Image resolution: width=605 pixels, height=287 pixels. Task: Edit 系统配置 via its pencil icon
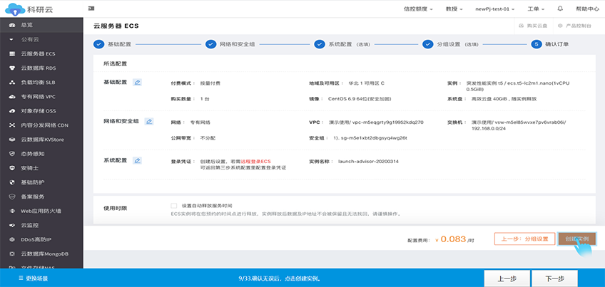[137, 160]
